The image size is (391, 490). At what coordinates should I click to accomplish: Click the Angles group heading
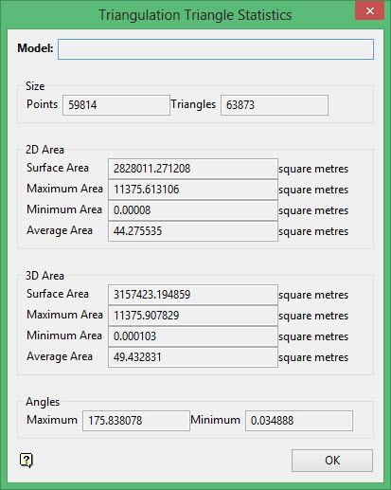[x=43, y=402]
